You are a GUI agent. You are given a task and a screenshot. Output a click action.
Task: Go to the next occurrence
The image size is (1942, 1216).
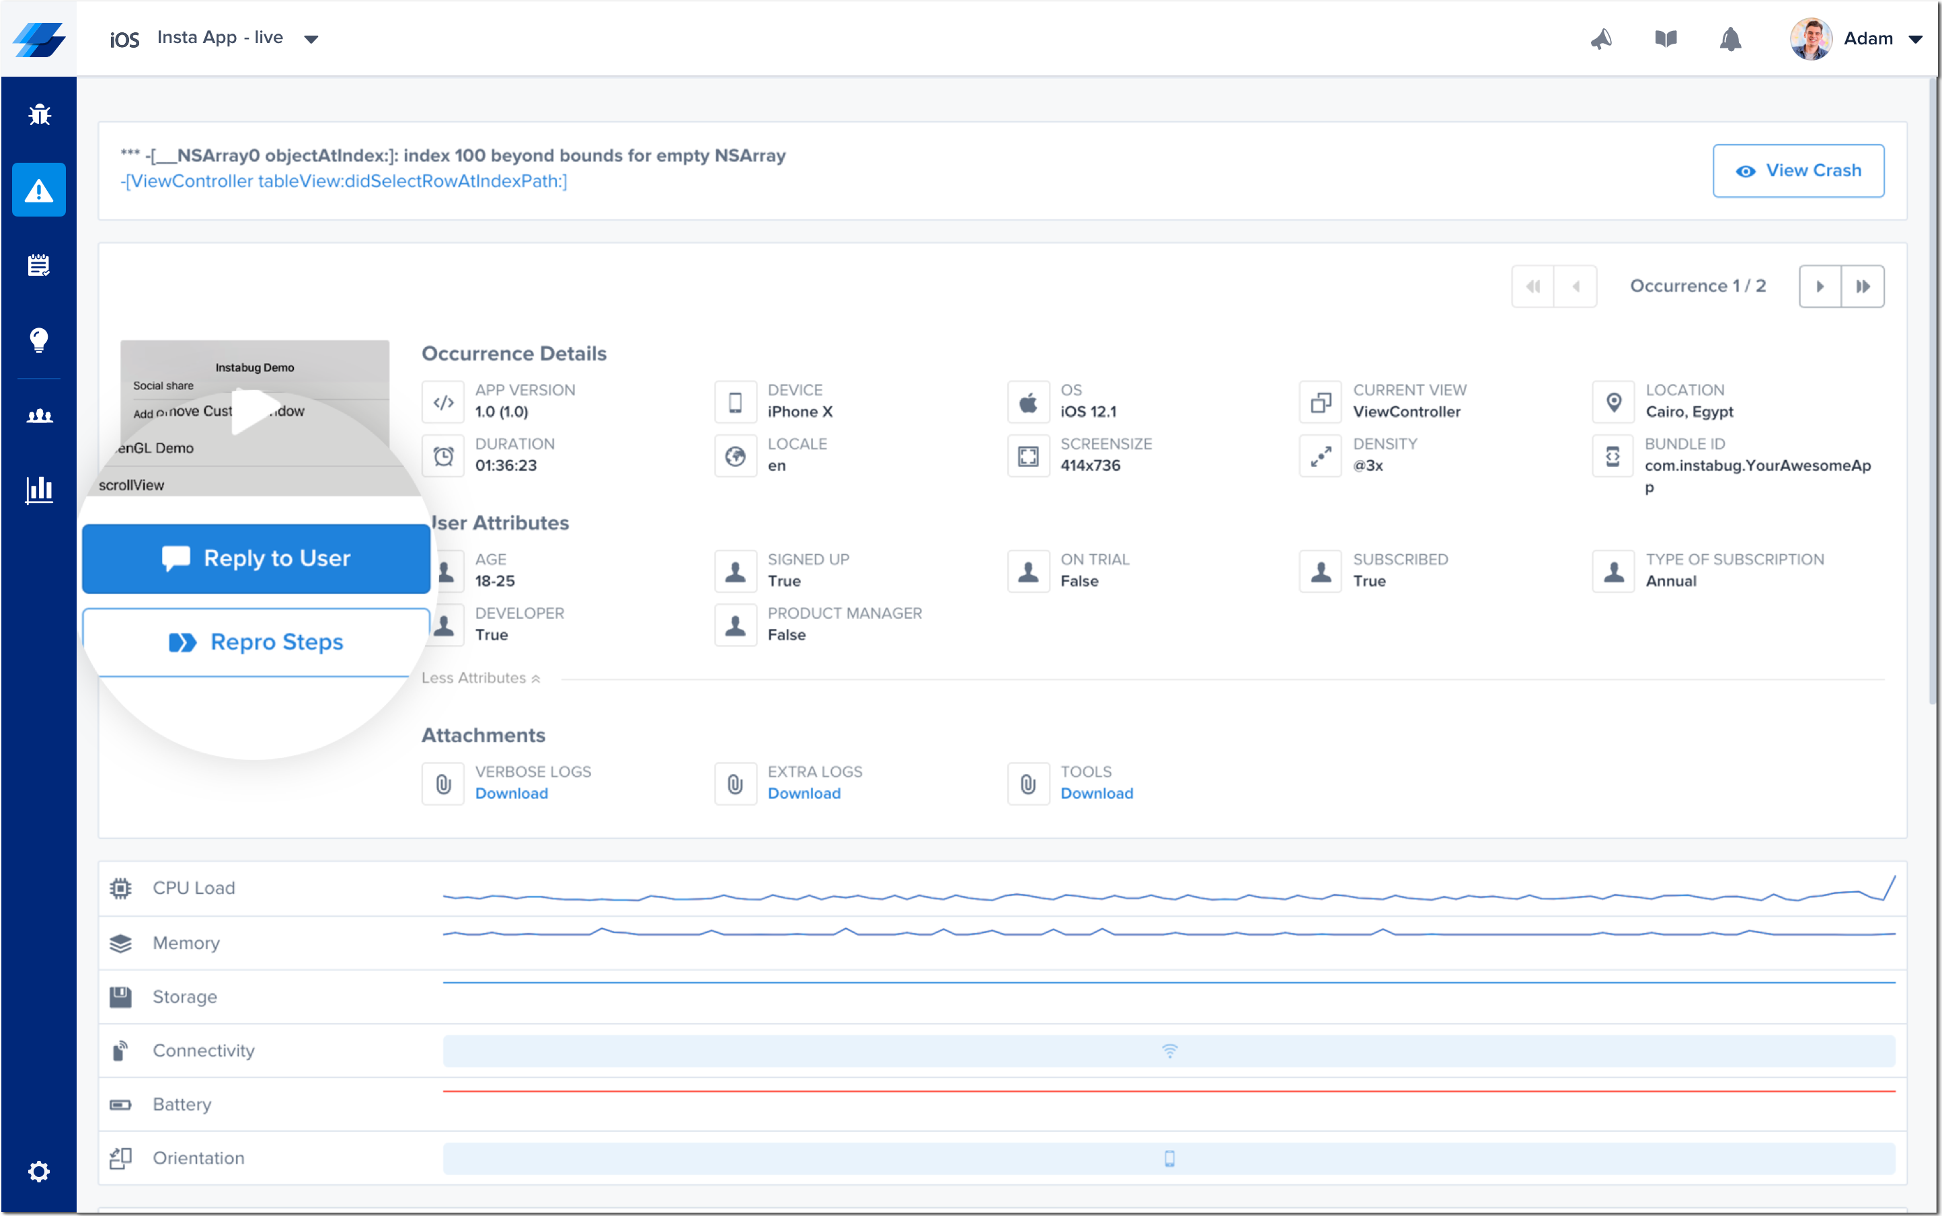tap(1820, 287)
